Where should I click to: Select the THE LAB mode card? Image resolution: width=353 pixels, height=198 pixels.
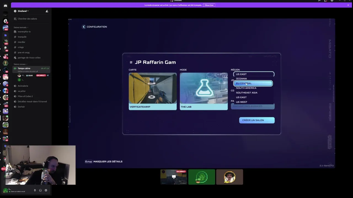click(x=204, y=91)
